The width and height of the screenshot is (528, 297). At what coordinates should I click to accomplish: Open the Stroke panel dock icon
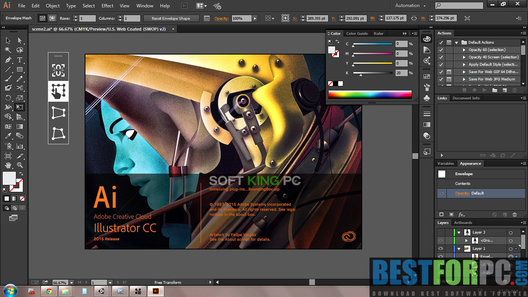tap(427, 114)
